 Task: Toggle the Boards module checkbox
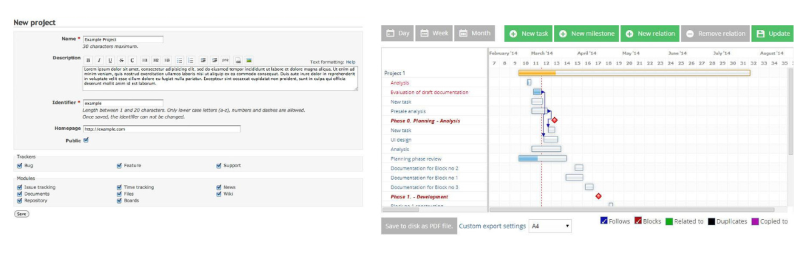[119, 200]
